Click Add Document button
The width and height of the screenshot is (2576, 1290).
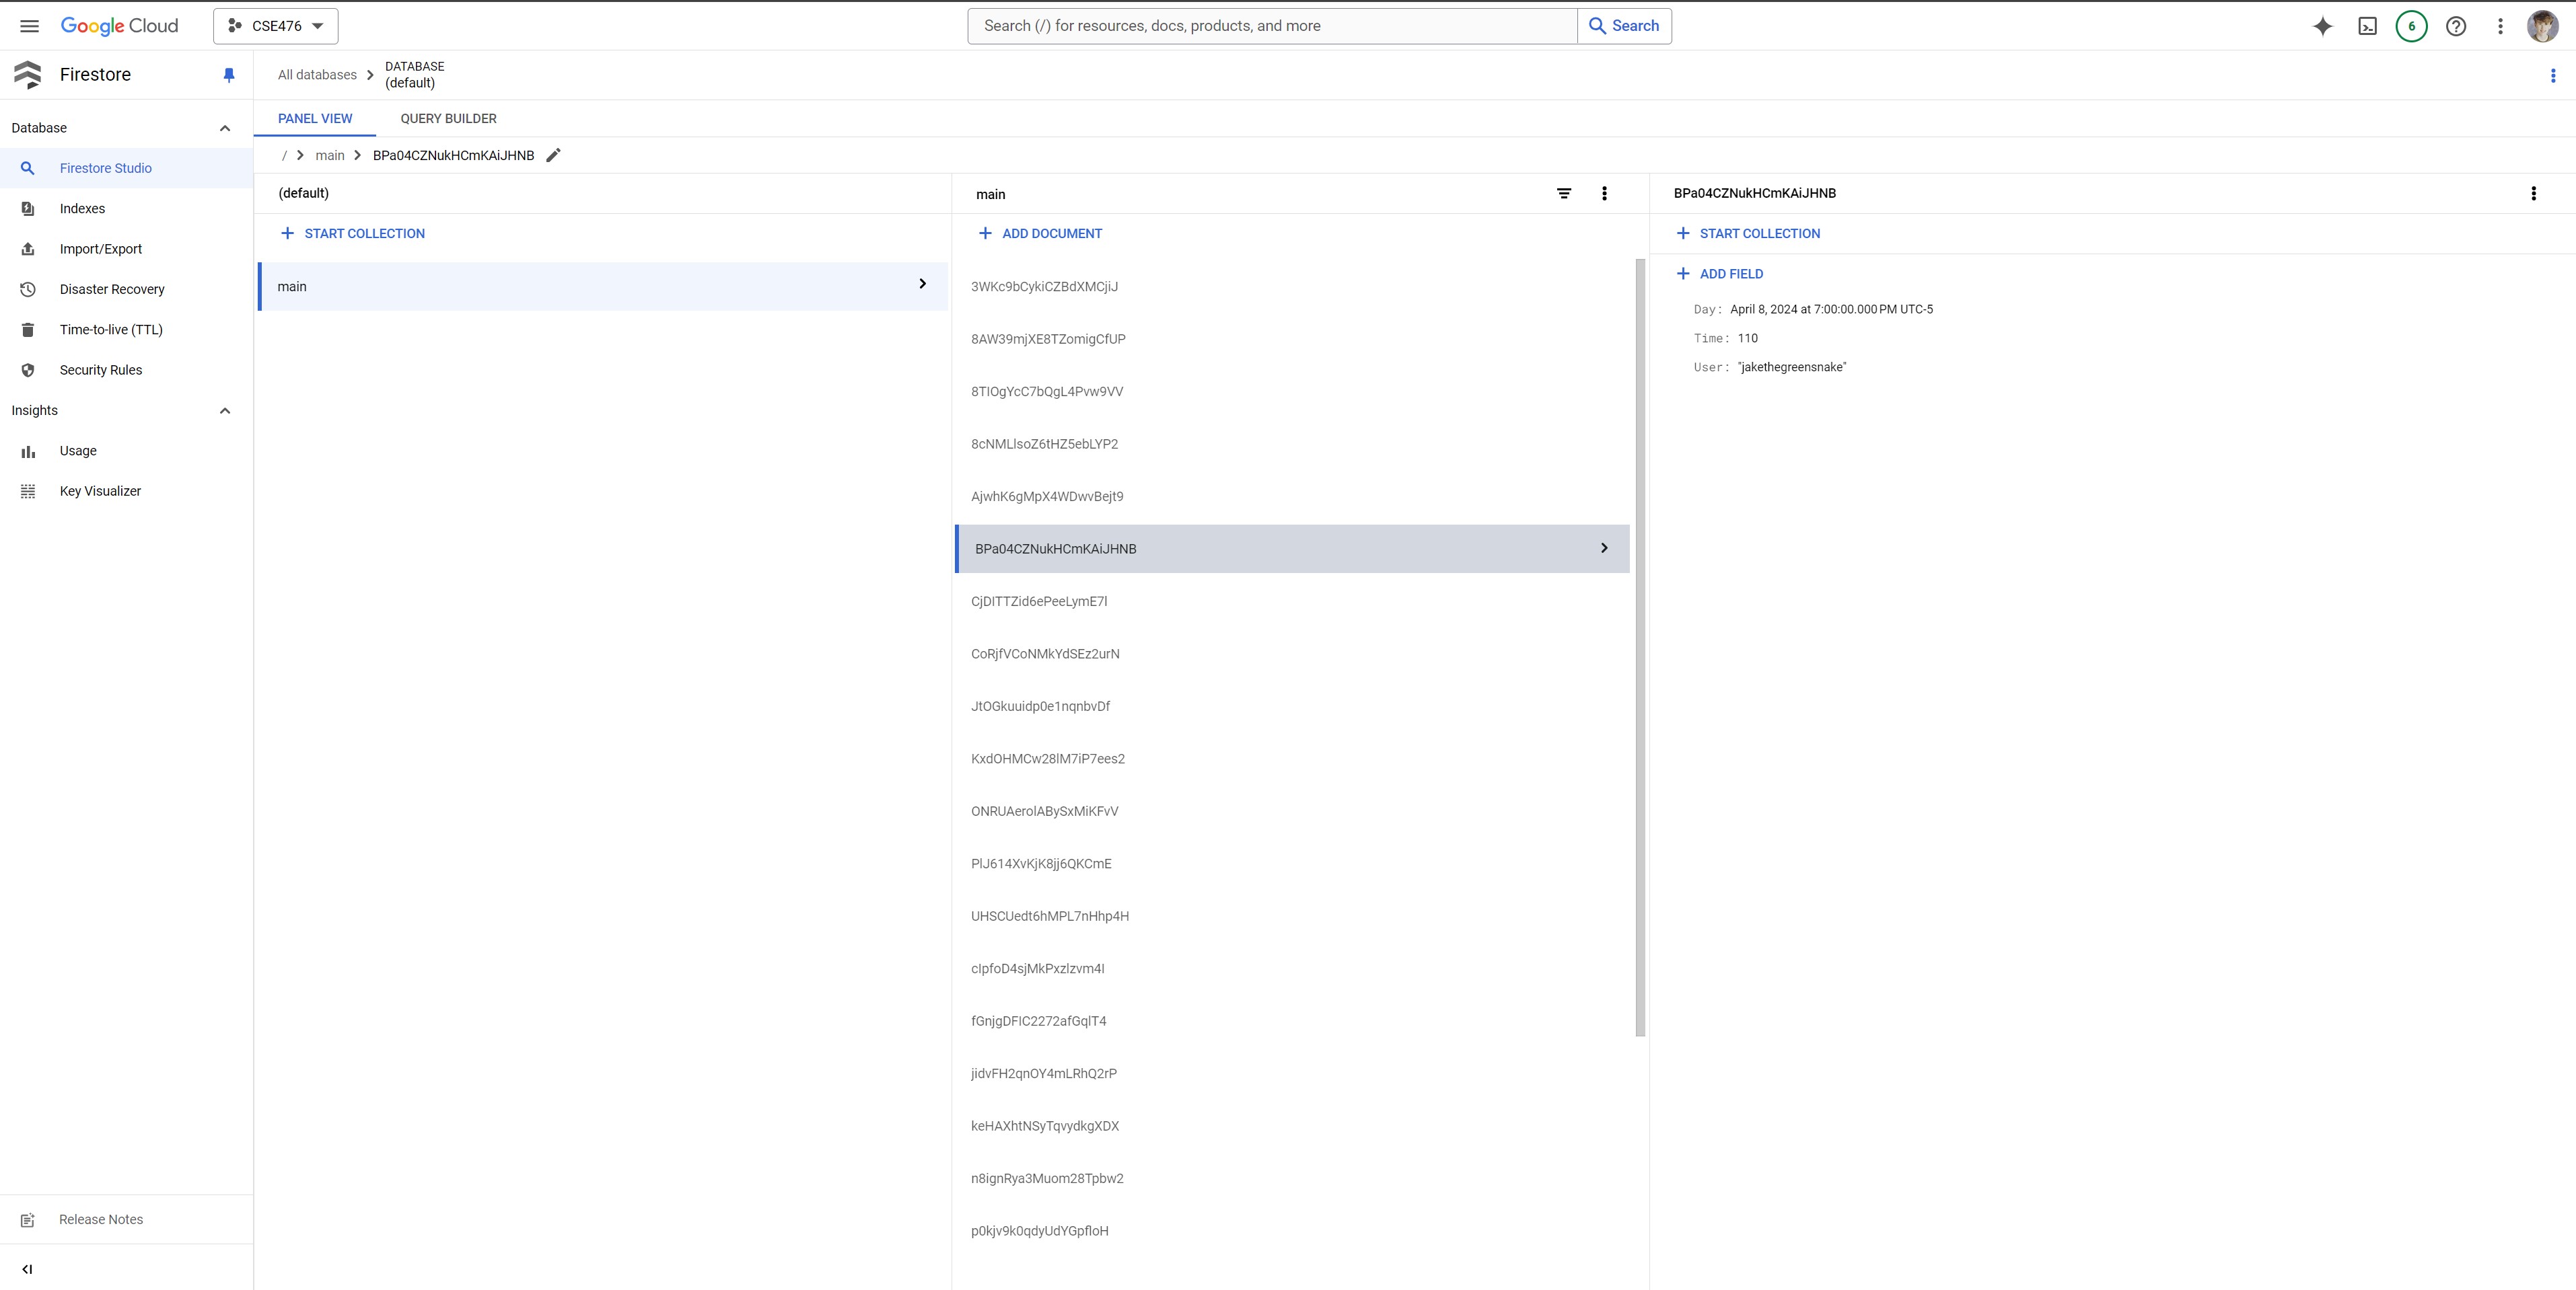(x=1040, y=234)
